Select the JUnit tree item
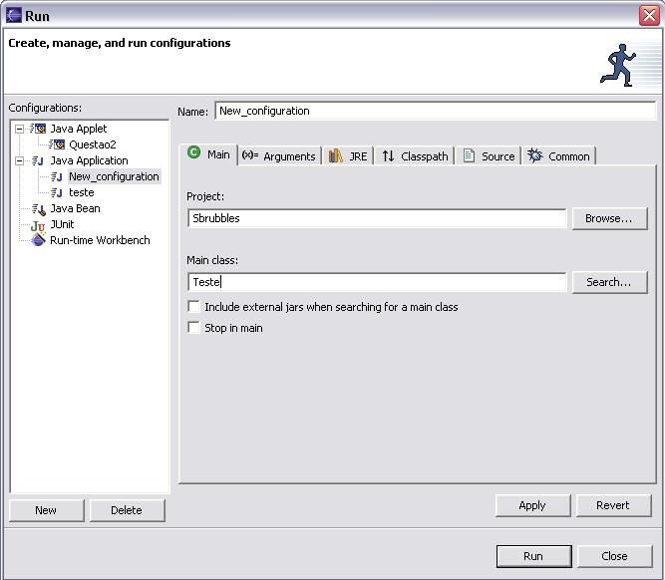 coord(62,224)
